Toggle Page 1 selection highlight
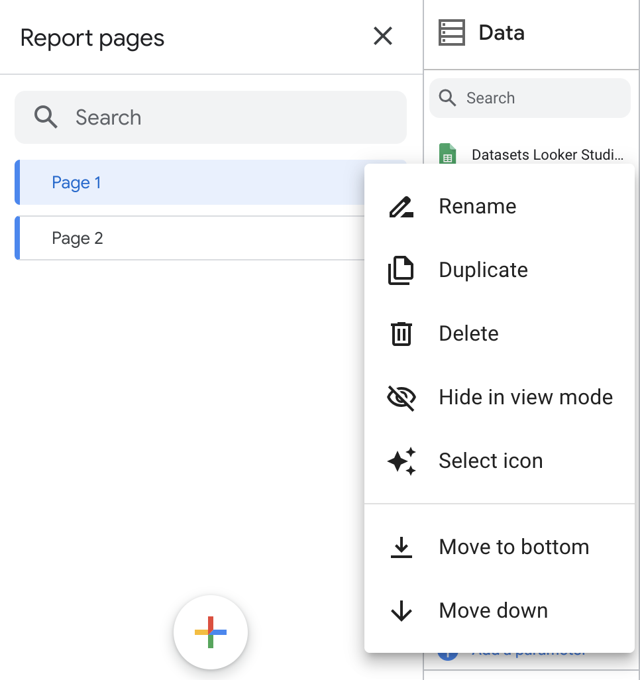 pos(77,182)
